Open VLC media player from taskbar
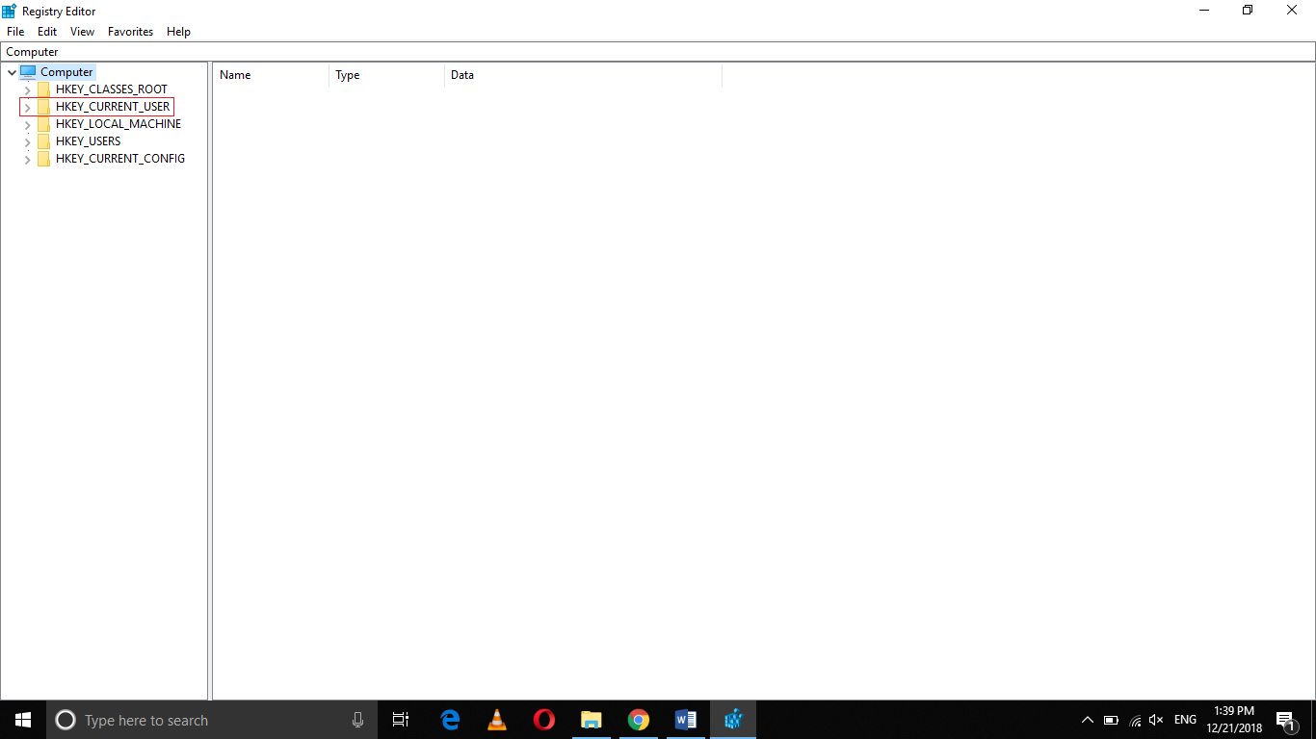 [496, 719]
